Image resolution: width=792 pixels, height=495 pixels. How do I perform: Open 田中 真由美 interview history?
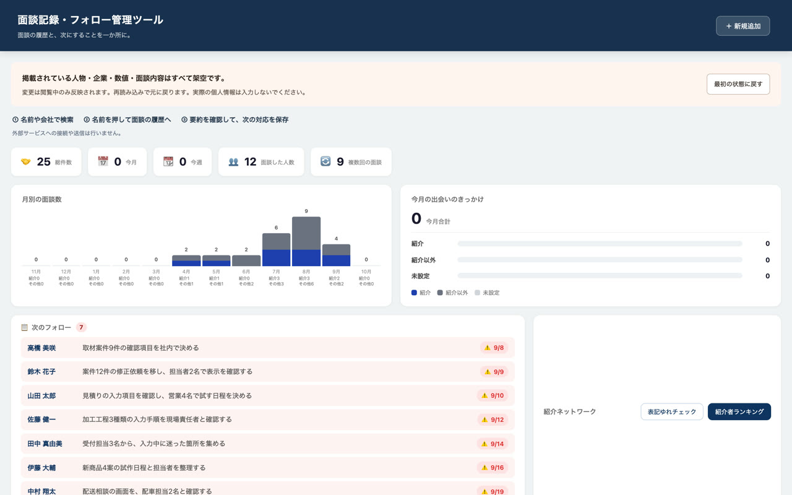(45, 444)
